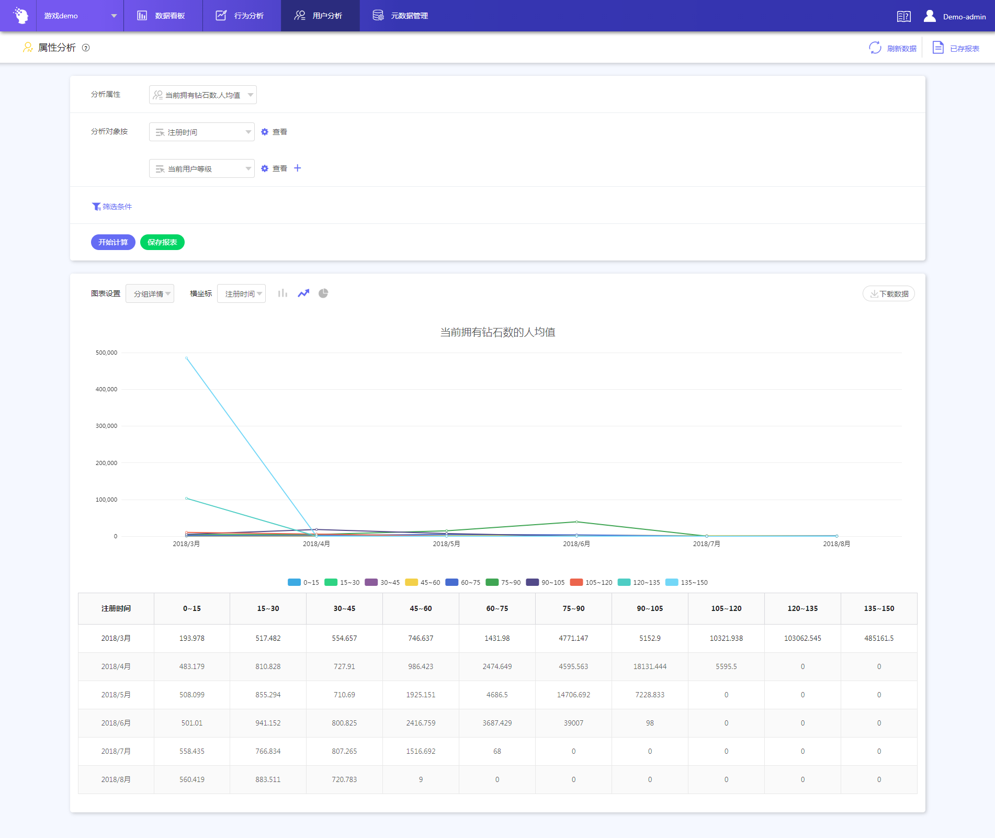995x838 pixels.
Task: Open the 当前拥有钻石数.人均值 attribute dropdown
Action: [x=202, y=95]
